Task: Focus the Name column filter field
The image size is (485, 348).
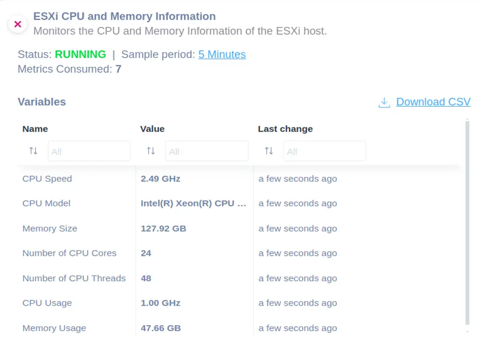Action: [89, 151]
